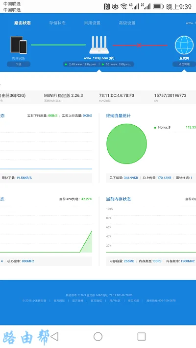Tap the Android home circle button
The height and width of the screenshot is (348, 196).
98,336
